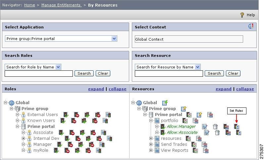
Task: Click the Set Rules icon for Allow:Associate
Action: click(x=238, y=133)
